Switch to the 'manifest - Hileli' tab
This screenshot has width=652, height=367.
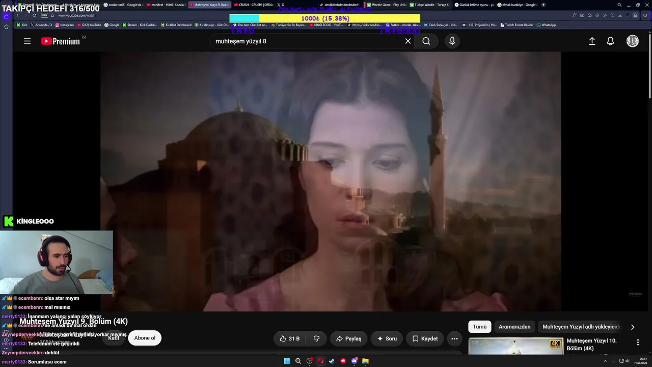point(166,5)
